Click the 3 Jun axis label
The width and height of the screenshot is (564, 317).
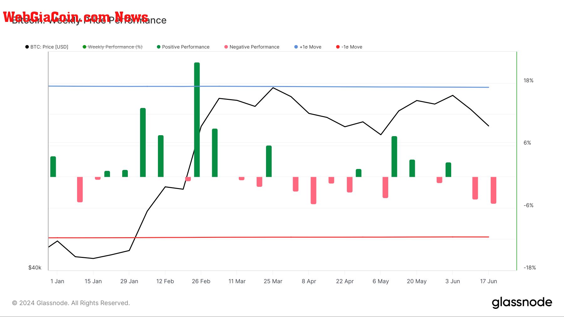(453, 281)
